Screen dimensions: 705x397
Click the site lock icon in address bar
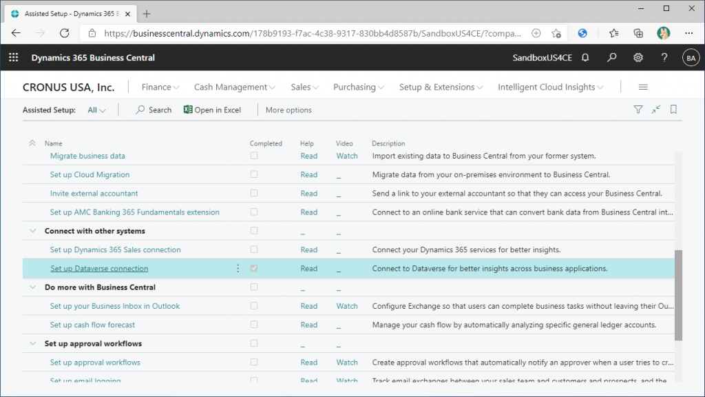pos(92,33)
